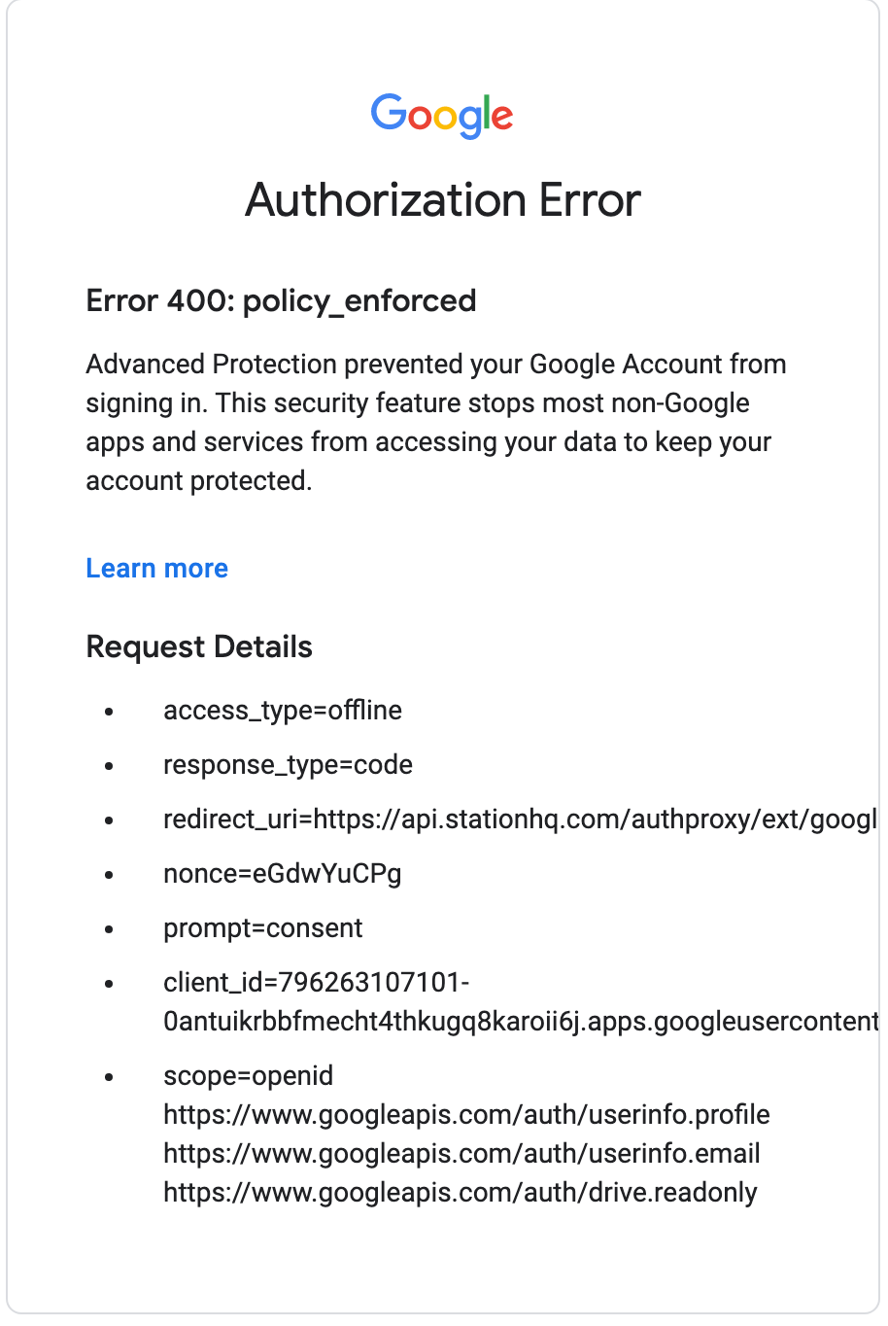Screen dimensions: 888x1326
Task: Select the nonce=eGdwYuCPg entry
Action: pos(283,874)
